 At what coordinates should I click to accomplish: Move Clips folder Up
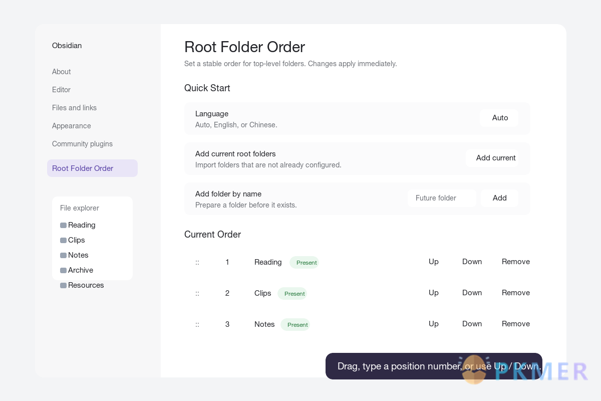coord(434,293)
